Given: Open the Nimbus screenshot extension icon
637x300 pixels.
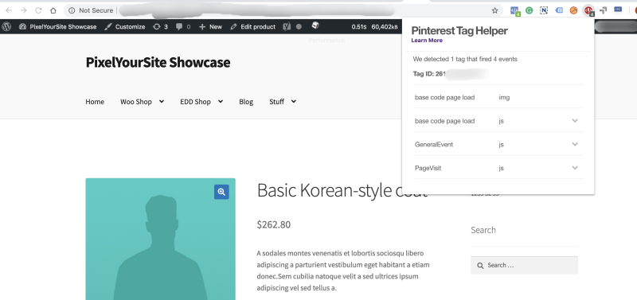Looking at the screenshot, I should [x=544, y=10].
